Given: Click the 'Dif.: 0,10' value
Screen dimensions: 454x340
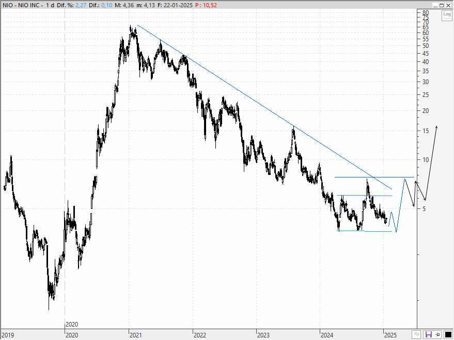Looking at the screenshot, I should [x=101, y=5].
